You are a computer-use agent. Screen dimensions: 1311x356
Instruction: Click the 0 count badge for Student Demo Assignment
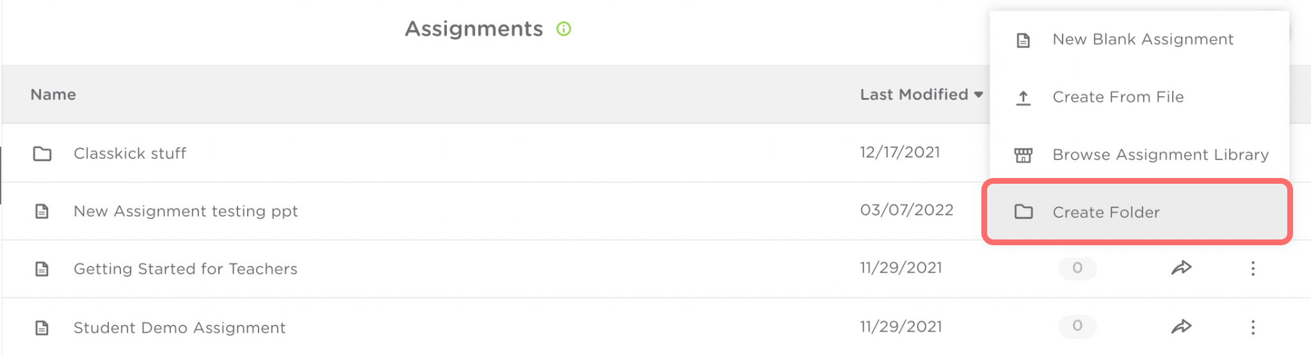click(1077, 326)
